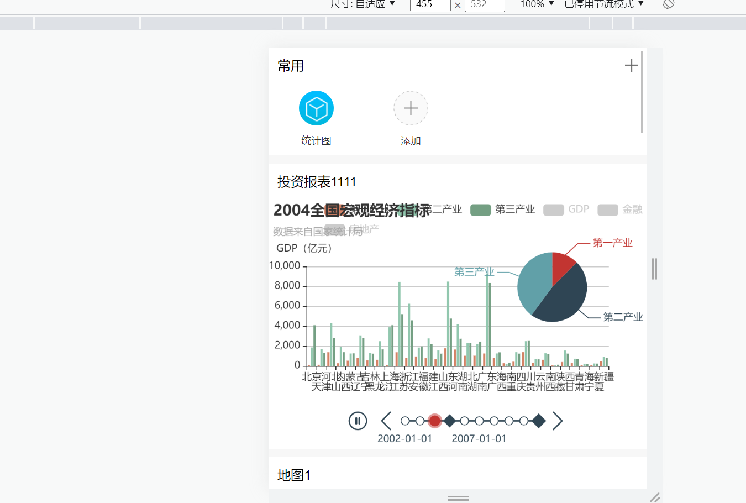The width and height of the screenshot is (746, 503).
Task: Go to previous timeline point arrow
Action: point(386,421)
